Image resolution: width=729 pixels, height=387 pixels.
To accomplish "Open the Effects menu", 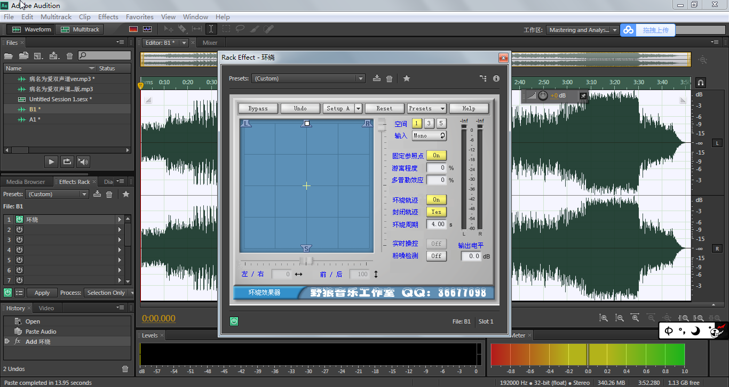I will click(x=108, y=17).
